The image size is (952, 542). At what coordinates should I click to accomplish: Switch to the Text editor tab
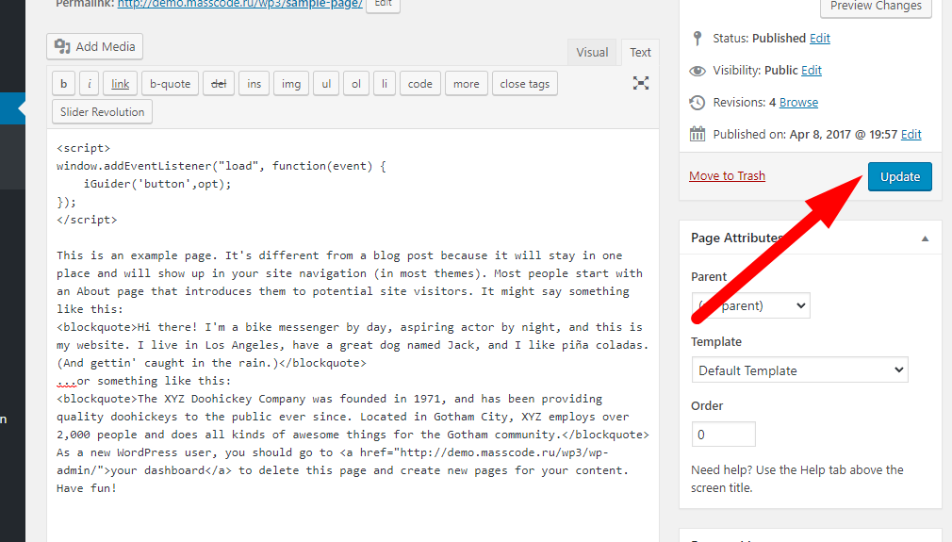(640, 53)
